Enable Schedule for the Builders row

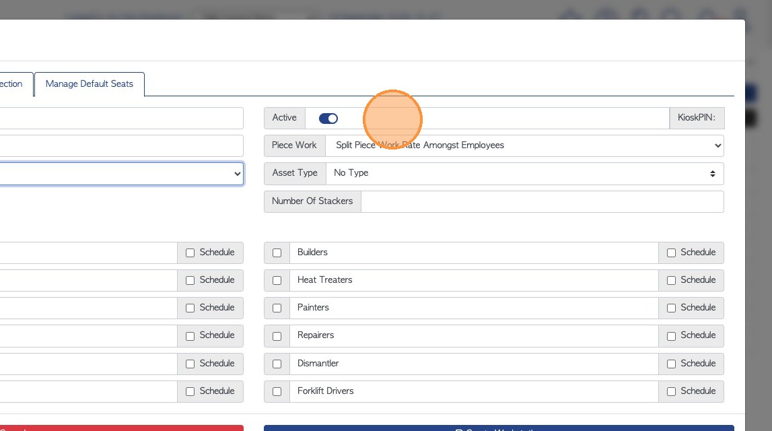pos(671,253)
